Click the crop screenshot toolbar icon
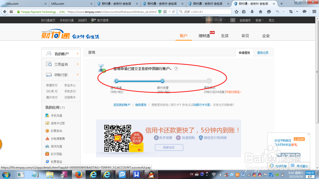The width and height of the screenshot is (319, 179). [x=291, y=12]
